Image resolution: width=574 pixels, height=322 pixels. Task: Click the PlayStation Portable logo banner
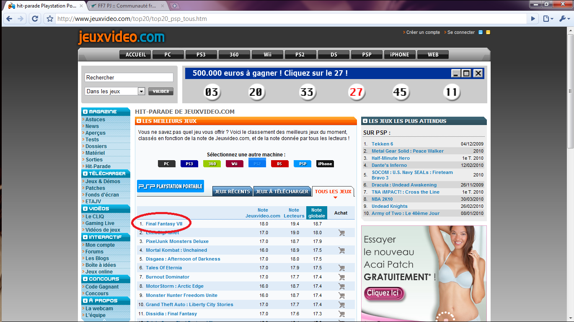(x=171, y=186)
